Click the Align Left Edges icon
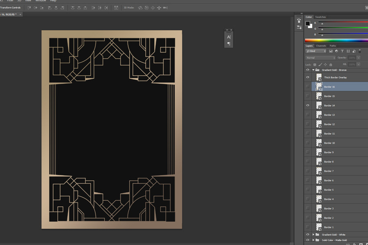Image resolution: width=368 pixels, height=245 pixels. point(50,8)
